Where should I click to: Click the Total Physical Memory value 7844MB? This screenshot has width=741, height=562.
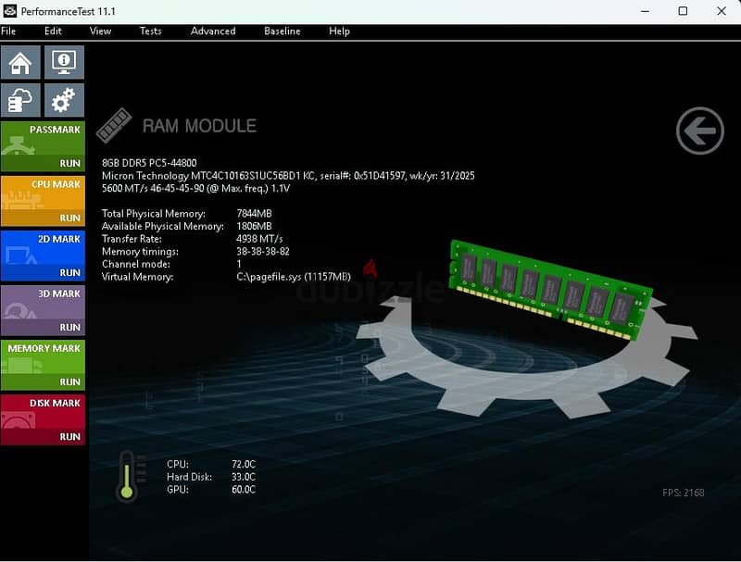254,214
